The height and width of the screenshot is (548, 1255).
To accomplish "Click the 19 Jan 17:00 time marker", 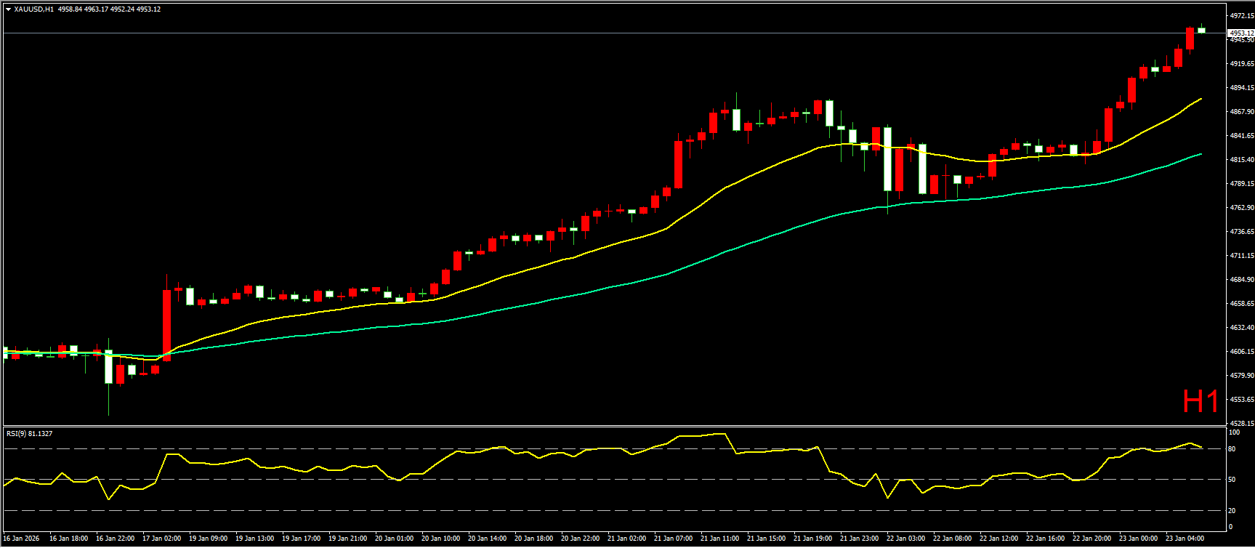I will [301, 539].
